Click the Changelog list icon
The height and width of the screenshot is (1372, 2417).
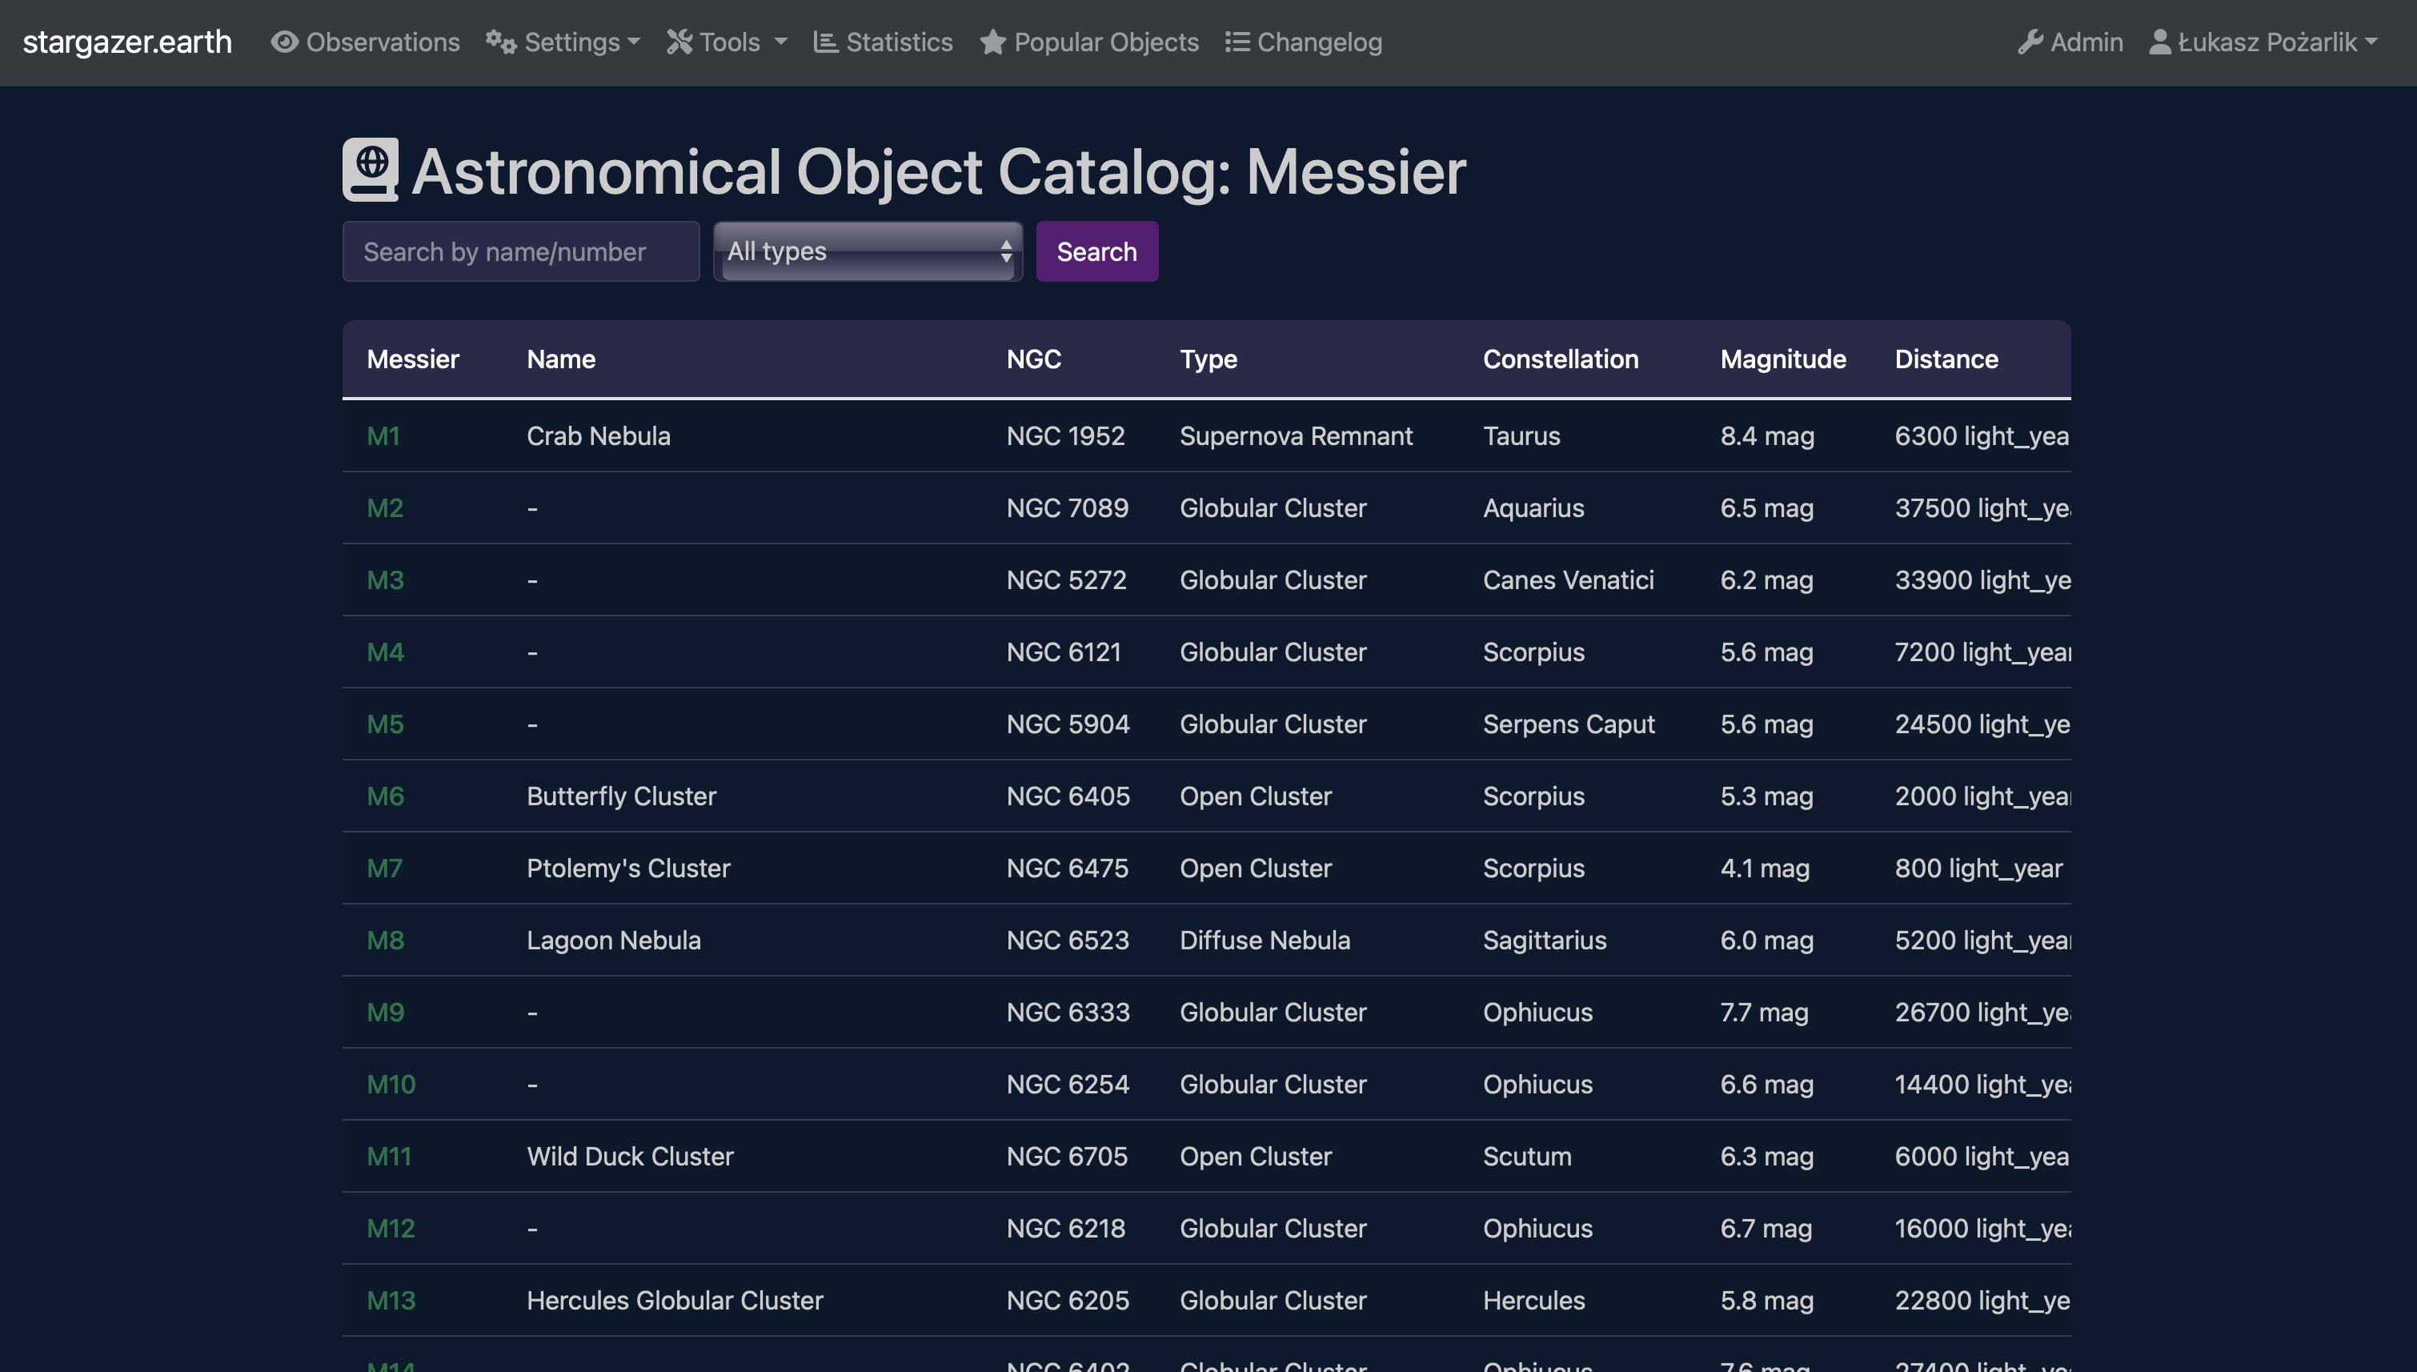[1237, 42]
